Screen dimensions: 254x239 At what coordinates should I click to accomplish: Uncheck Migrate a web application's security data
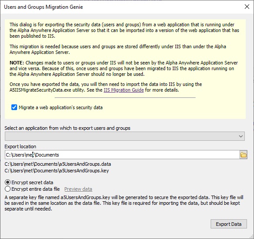[14, 107]
